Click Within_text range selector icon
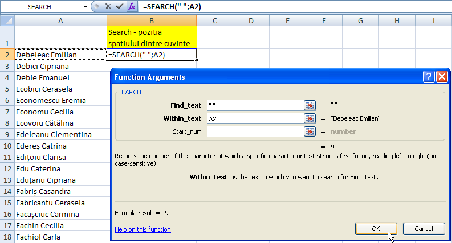This screenshot has width=452, height=243. [x=310, y=118]
